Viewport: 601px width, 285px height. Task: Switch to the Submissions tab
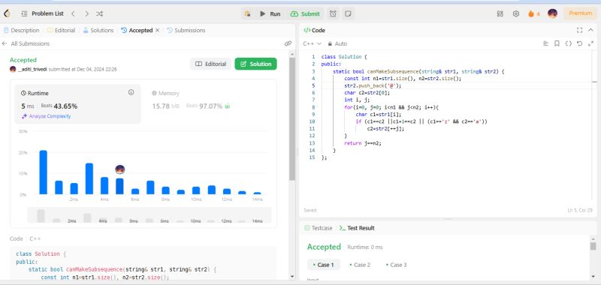pos(186,30)
